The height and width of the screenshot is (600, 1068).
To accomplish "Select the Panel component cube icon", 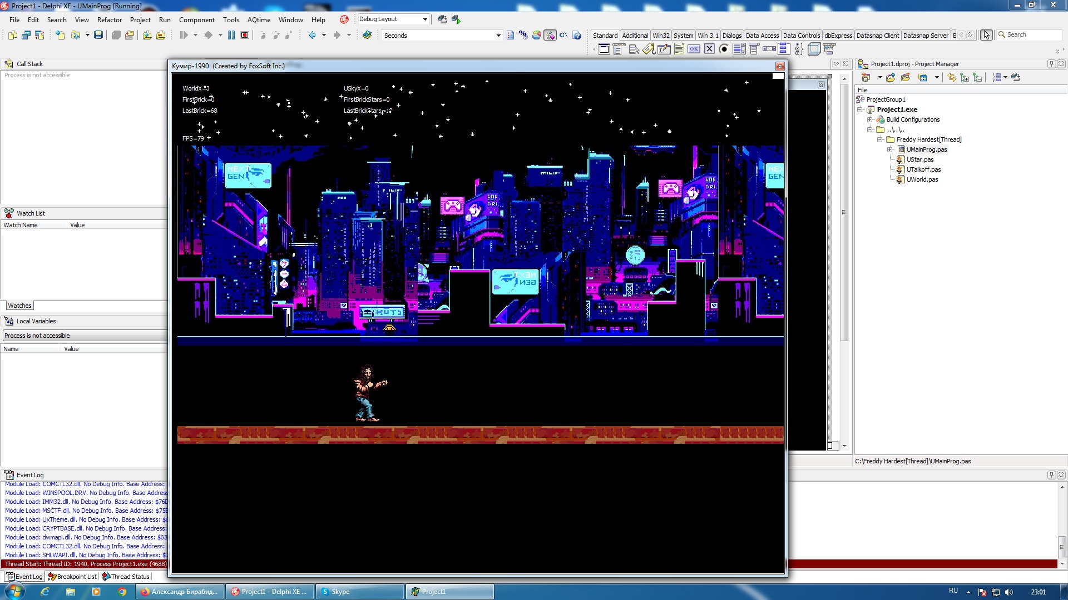I will tap(814, 49).
